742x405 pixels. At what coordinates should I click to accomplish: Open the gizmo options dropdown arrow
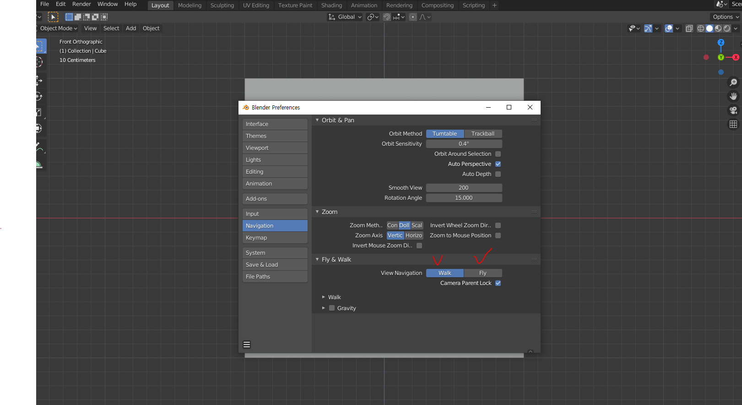pyautogui.click(x=657, y=28)
